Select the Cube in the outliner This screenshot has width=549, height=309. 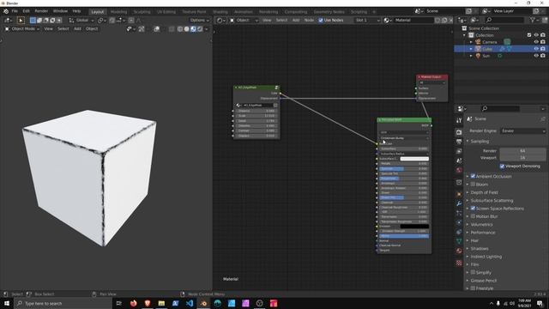[x=487, y=49]
